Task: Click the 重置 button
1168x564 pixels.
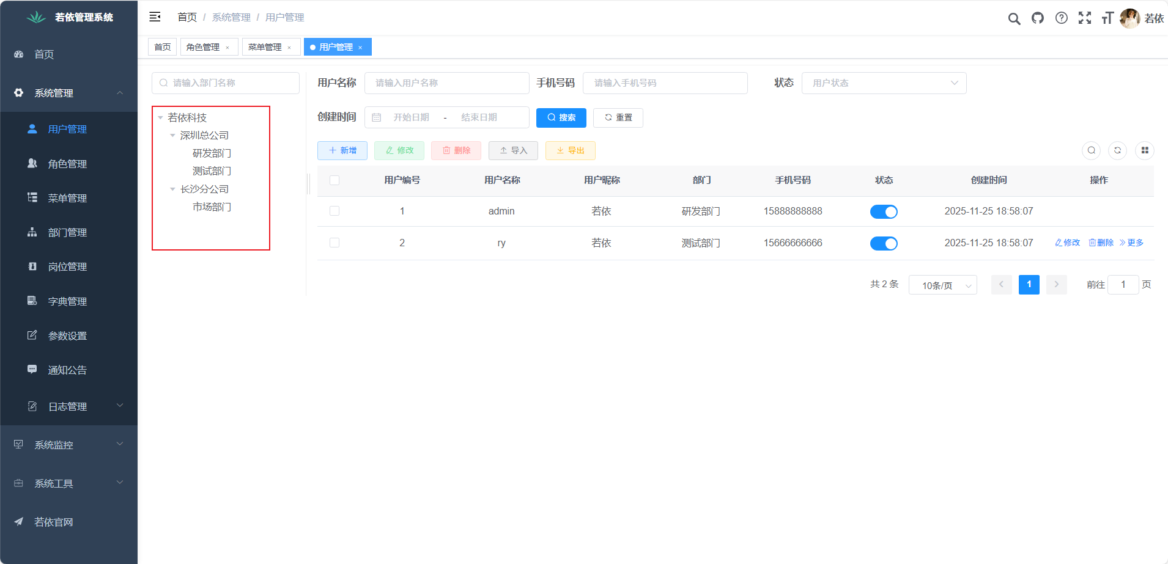Action: 618,118
